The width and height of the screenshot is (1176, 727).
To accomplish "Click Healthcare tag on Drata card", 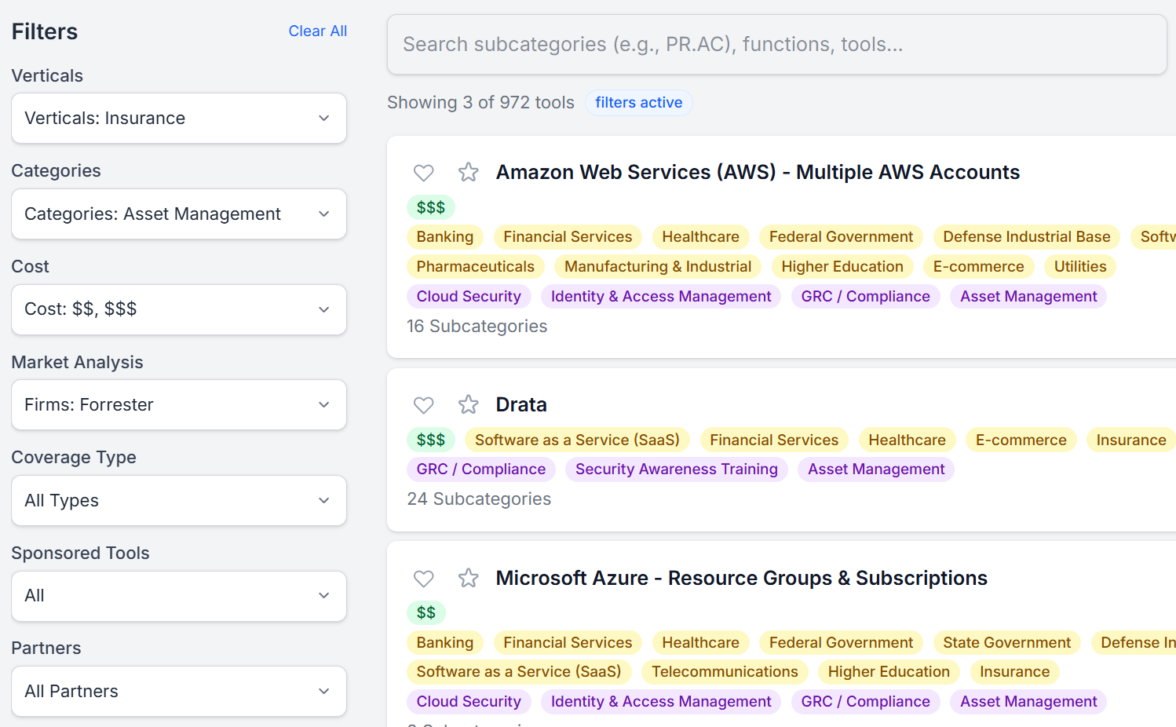I will [907, 440].
